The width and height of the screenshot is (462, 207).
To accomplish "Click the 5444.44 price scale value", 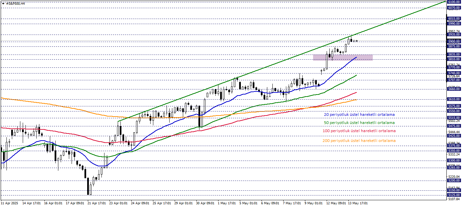I will coord(454,132).
